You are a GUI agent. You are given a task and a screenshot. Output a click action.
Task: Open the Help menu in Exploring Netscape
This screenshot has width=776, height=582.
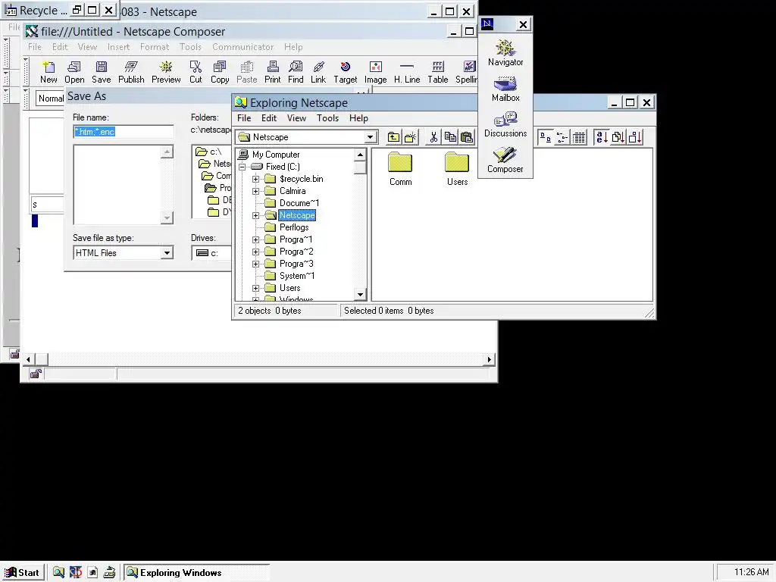tap(358, 118)
